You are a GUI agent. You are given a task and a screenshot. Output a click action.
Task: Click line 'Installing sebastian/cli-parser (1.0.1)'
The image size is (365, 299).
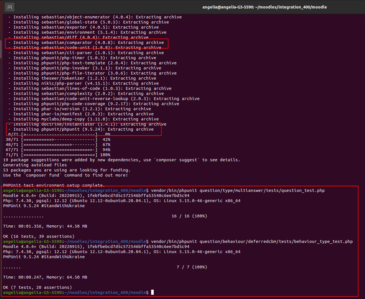[86, 53]
